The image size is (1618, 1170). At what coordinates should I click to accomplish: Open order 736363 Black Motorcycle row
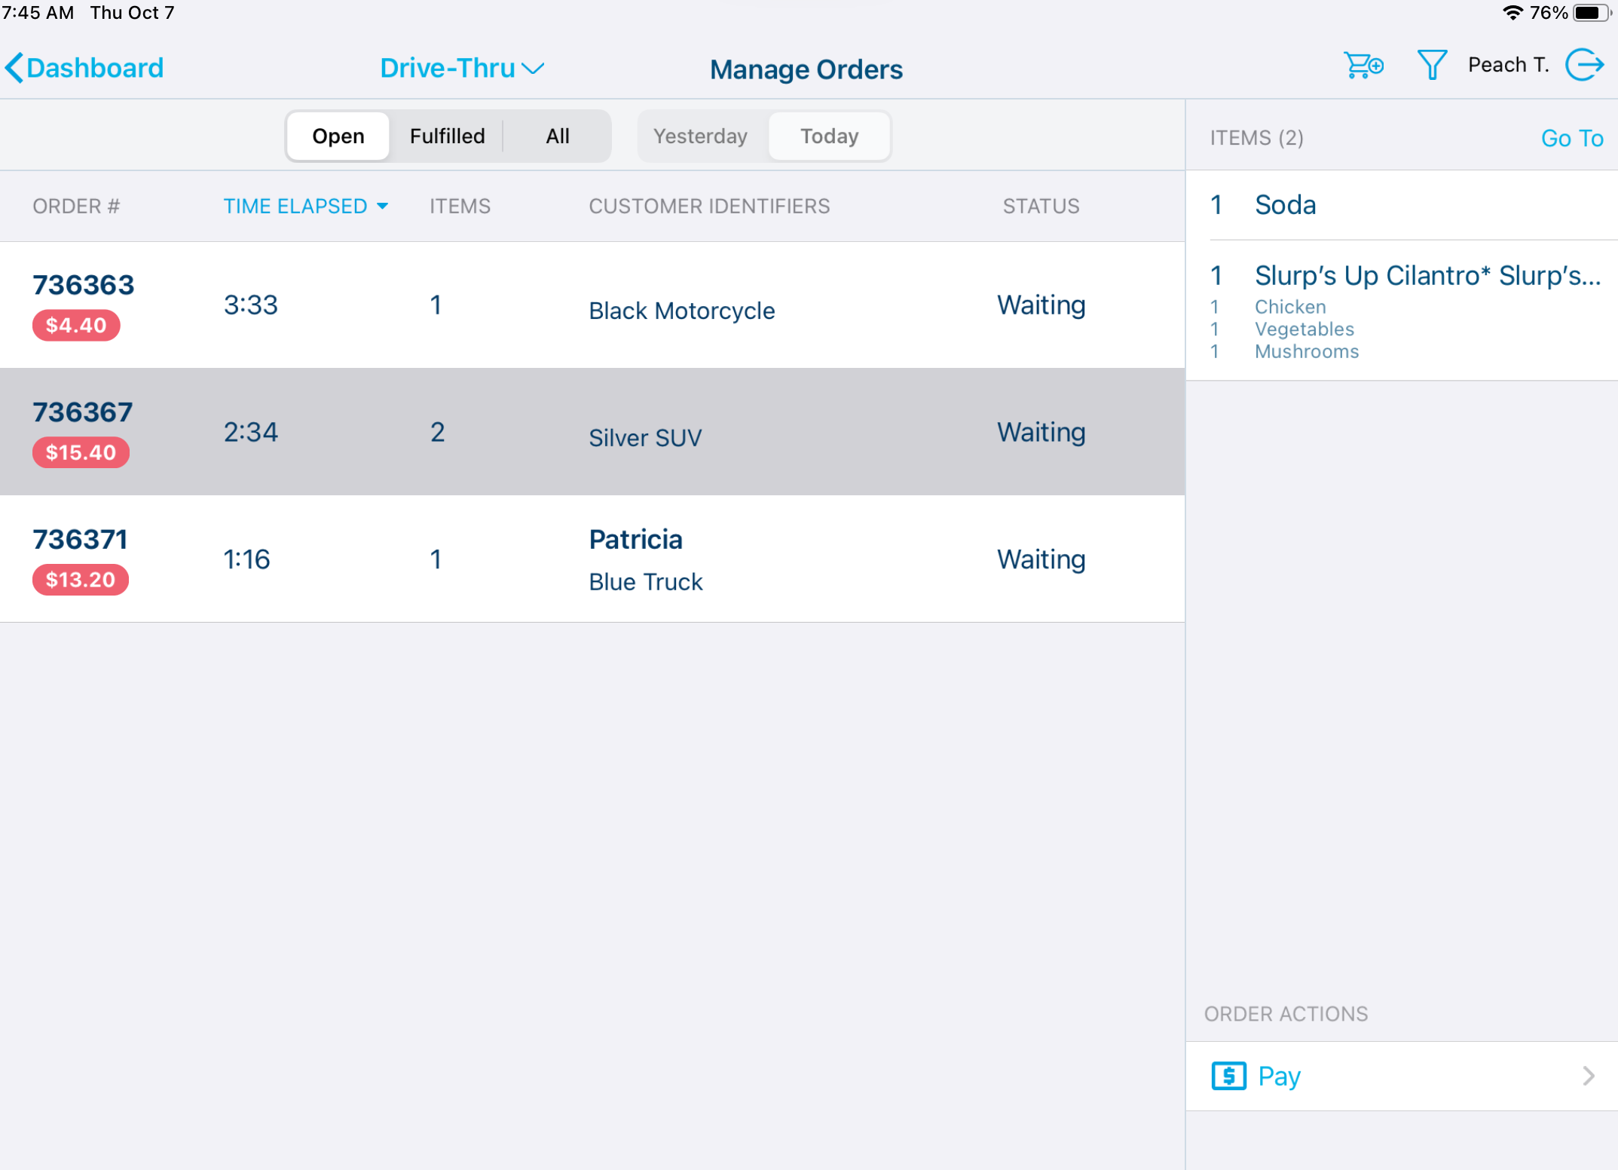click(x=592, y=305)
